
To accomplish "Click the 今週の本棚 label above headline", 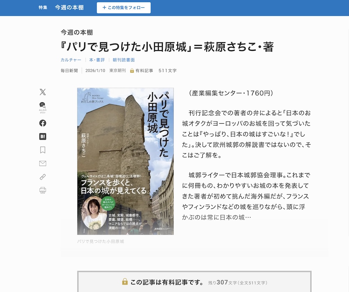I will click(77, 32).
